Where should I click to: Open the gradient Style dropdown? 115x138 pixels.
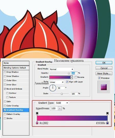point(57,82)
